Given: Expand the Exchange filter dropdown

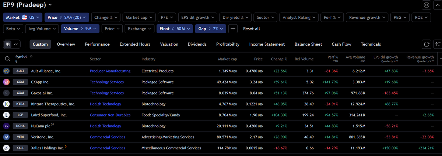Looking at the screenshot, I should tap(140, 28).
